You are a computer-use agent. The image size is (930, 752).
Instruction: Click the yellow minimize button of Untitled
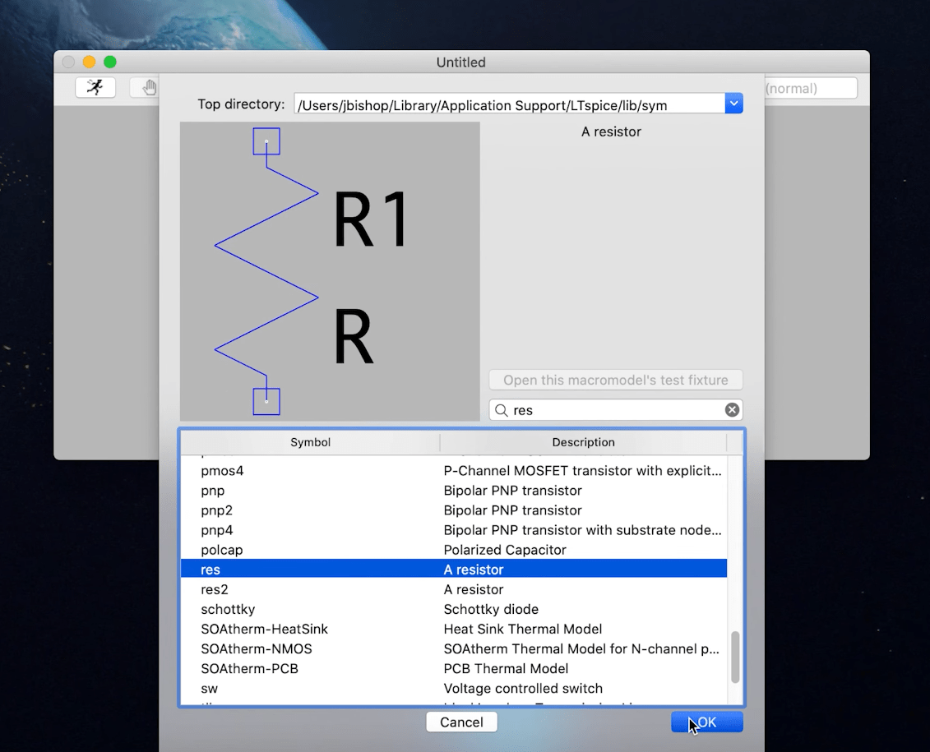pyautogui.click(x=89, y=62)
